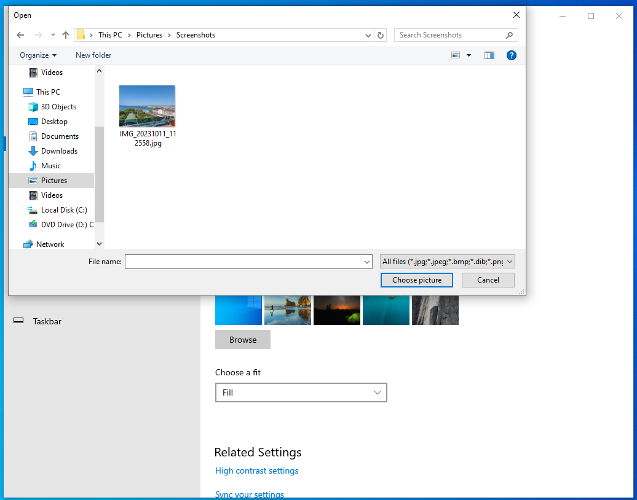
Task: Open High contrast settings link
Action: 257,471
